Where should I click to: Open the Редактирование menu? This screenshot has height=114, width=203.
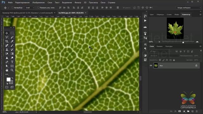click(x=22, y=3)
